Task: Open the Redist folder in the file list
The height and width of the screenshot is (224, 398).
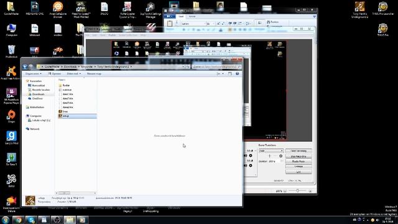Action: coord(65,86)
